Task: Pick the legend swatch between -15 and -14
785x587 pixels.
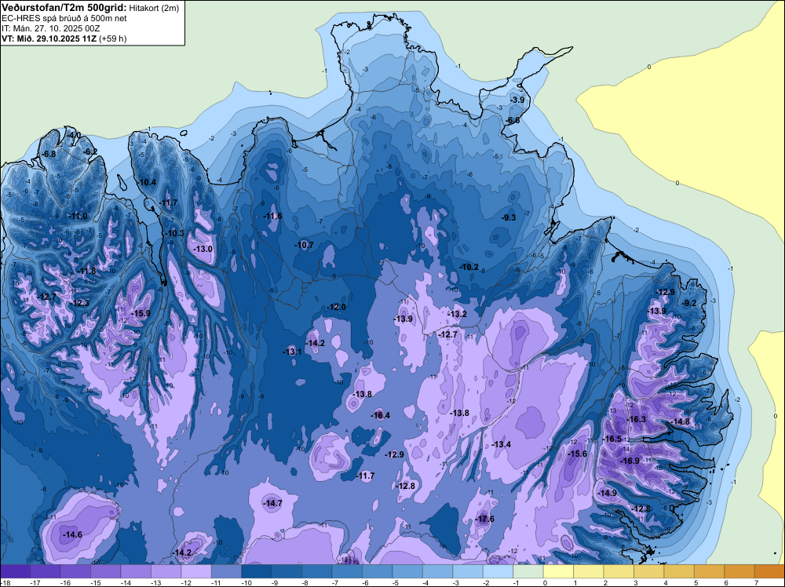Action: 106,571
